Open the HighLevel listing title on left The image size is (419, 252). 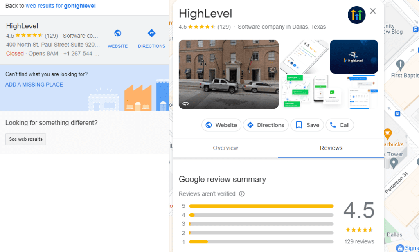coord(22,26)
